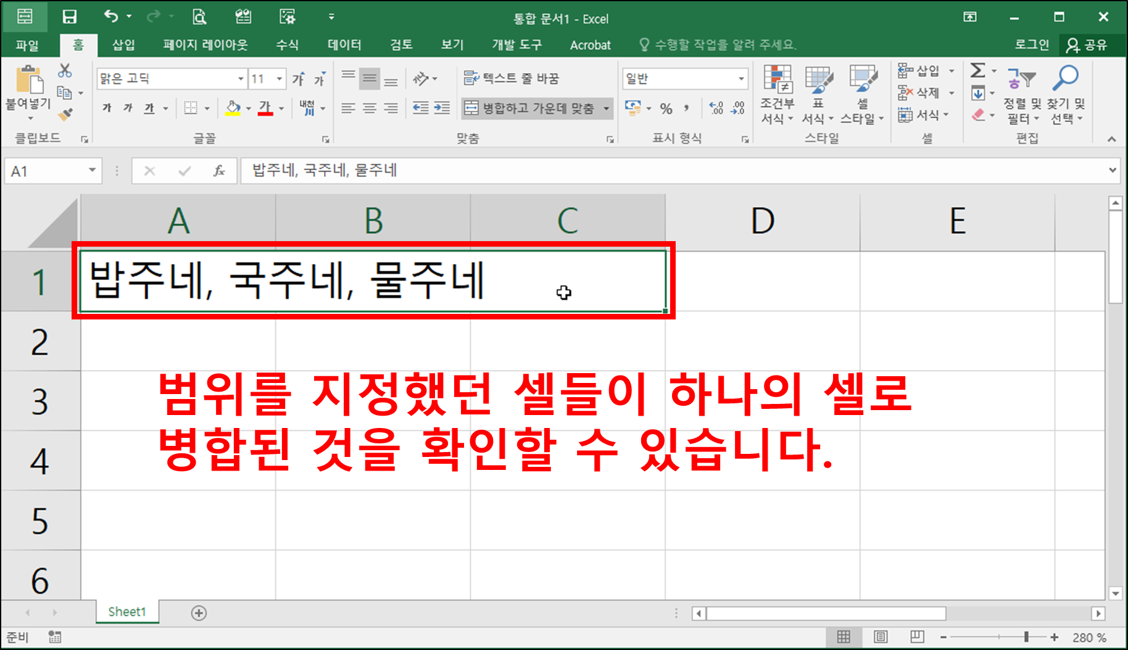The image size is (1128, 650).
Task: Open 셀 스타일 cell styles
Action: tap(862, 94)
